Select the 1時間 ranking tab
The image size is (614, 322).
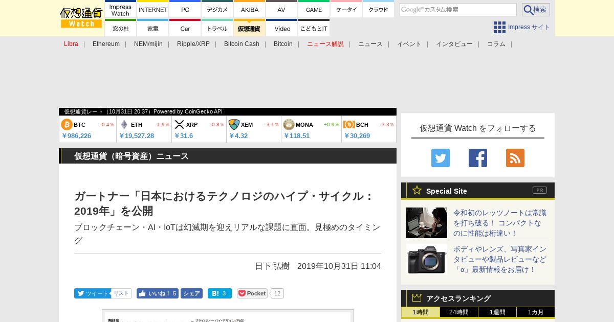[x=421, y=312]
